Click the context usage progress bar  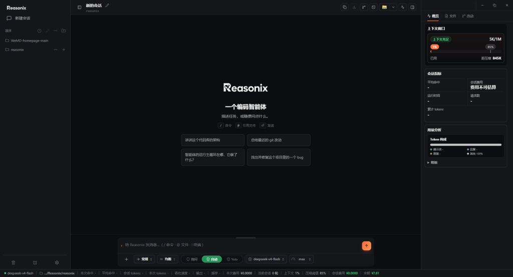click(x=465, y=51)
